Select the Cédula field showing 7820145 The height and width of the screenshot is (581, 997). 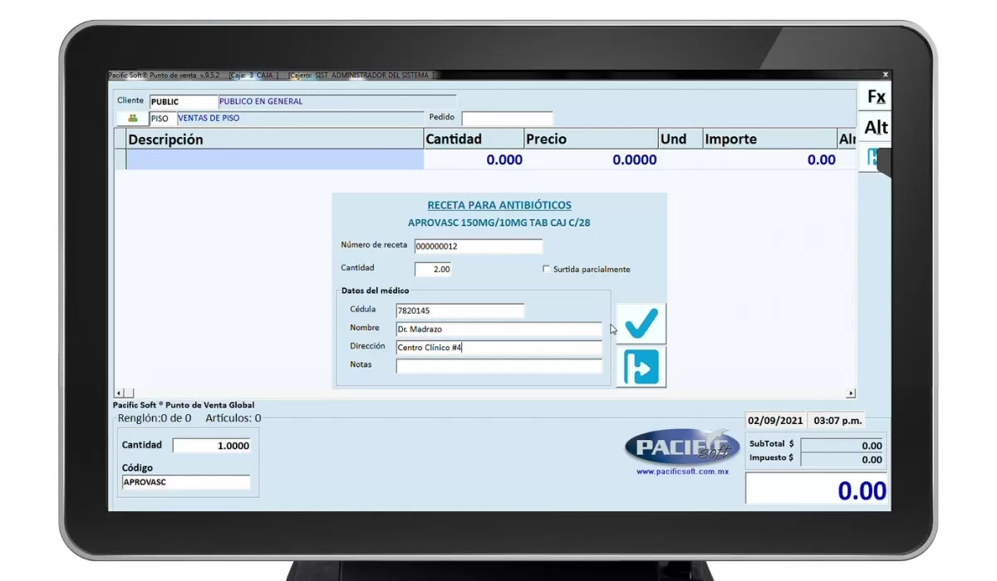click(460, 310)
